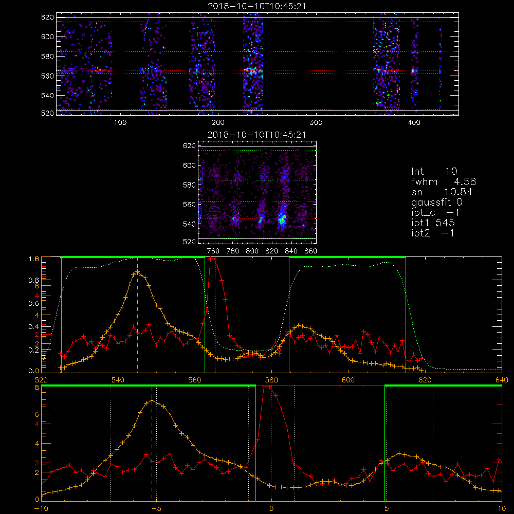Click x-axis label 780 under zoomed image
This screenshot has height=514, width=514.
[233, 251]
